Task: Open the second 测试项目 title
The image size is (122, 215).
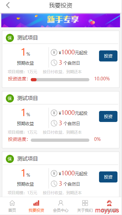Action: (x=28, y=98)
